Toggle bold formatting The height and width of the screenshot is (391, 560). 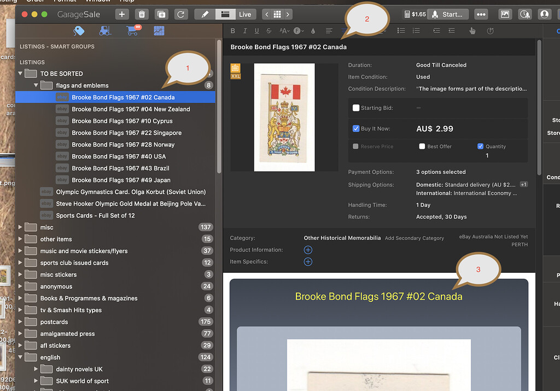(x=233, y=31)
